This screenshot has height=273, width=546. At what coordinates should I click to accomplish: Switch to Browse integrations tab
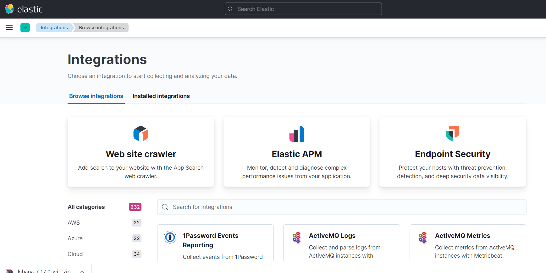coord(96,96)
